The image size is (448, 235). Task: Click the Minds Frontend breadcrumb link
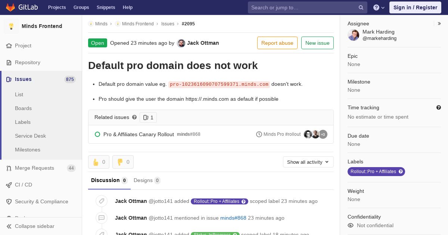click(138, 24)
